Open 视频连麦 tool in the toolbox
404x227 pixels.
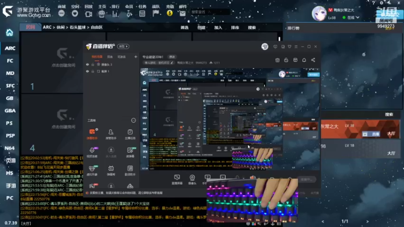92,152
